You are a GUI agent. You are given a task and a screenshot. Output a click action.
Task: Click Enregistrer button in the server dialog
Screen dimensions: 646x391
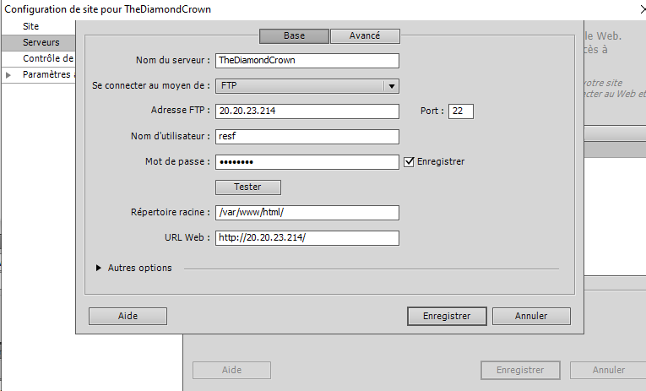click(446, 316)
